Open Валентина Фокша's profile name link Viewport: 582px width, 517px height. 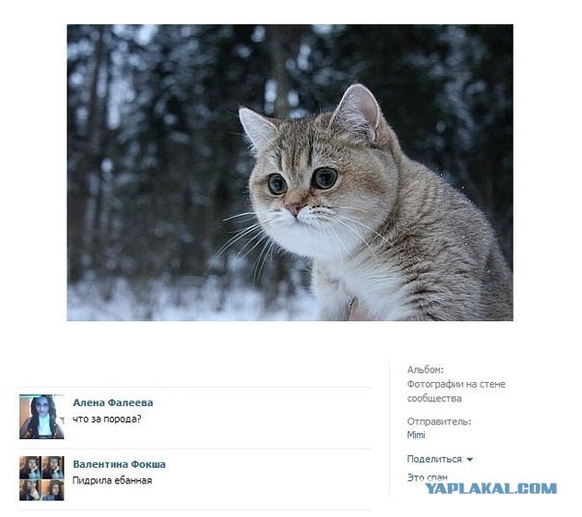pos(119,464)
